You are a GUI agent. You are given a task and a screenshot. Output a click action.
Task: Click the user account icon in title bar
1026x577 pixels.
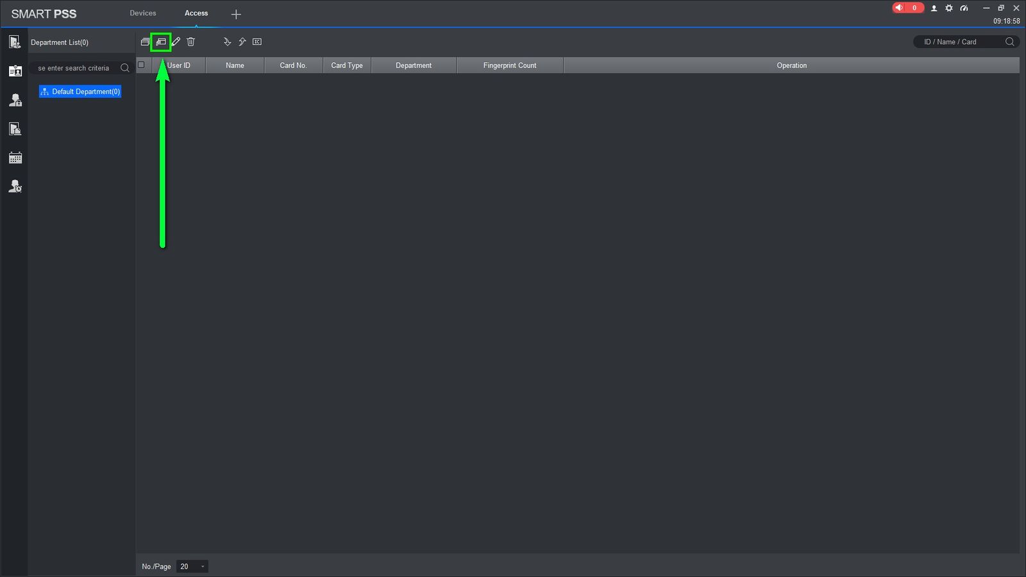click(934, 8)
